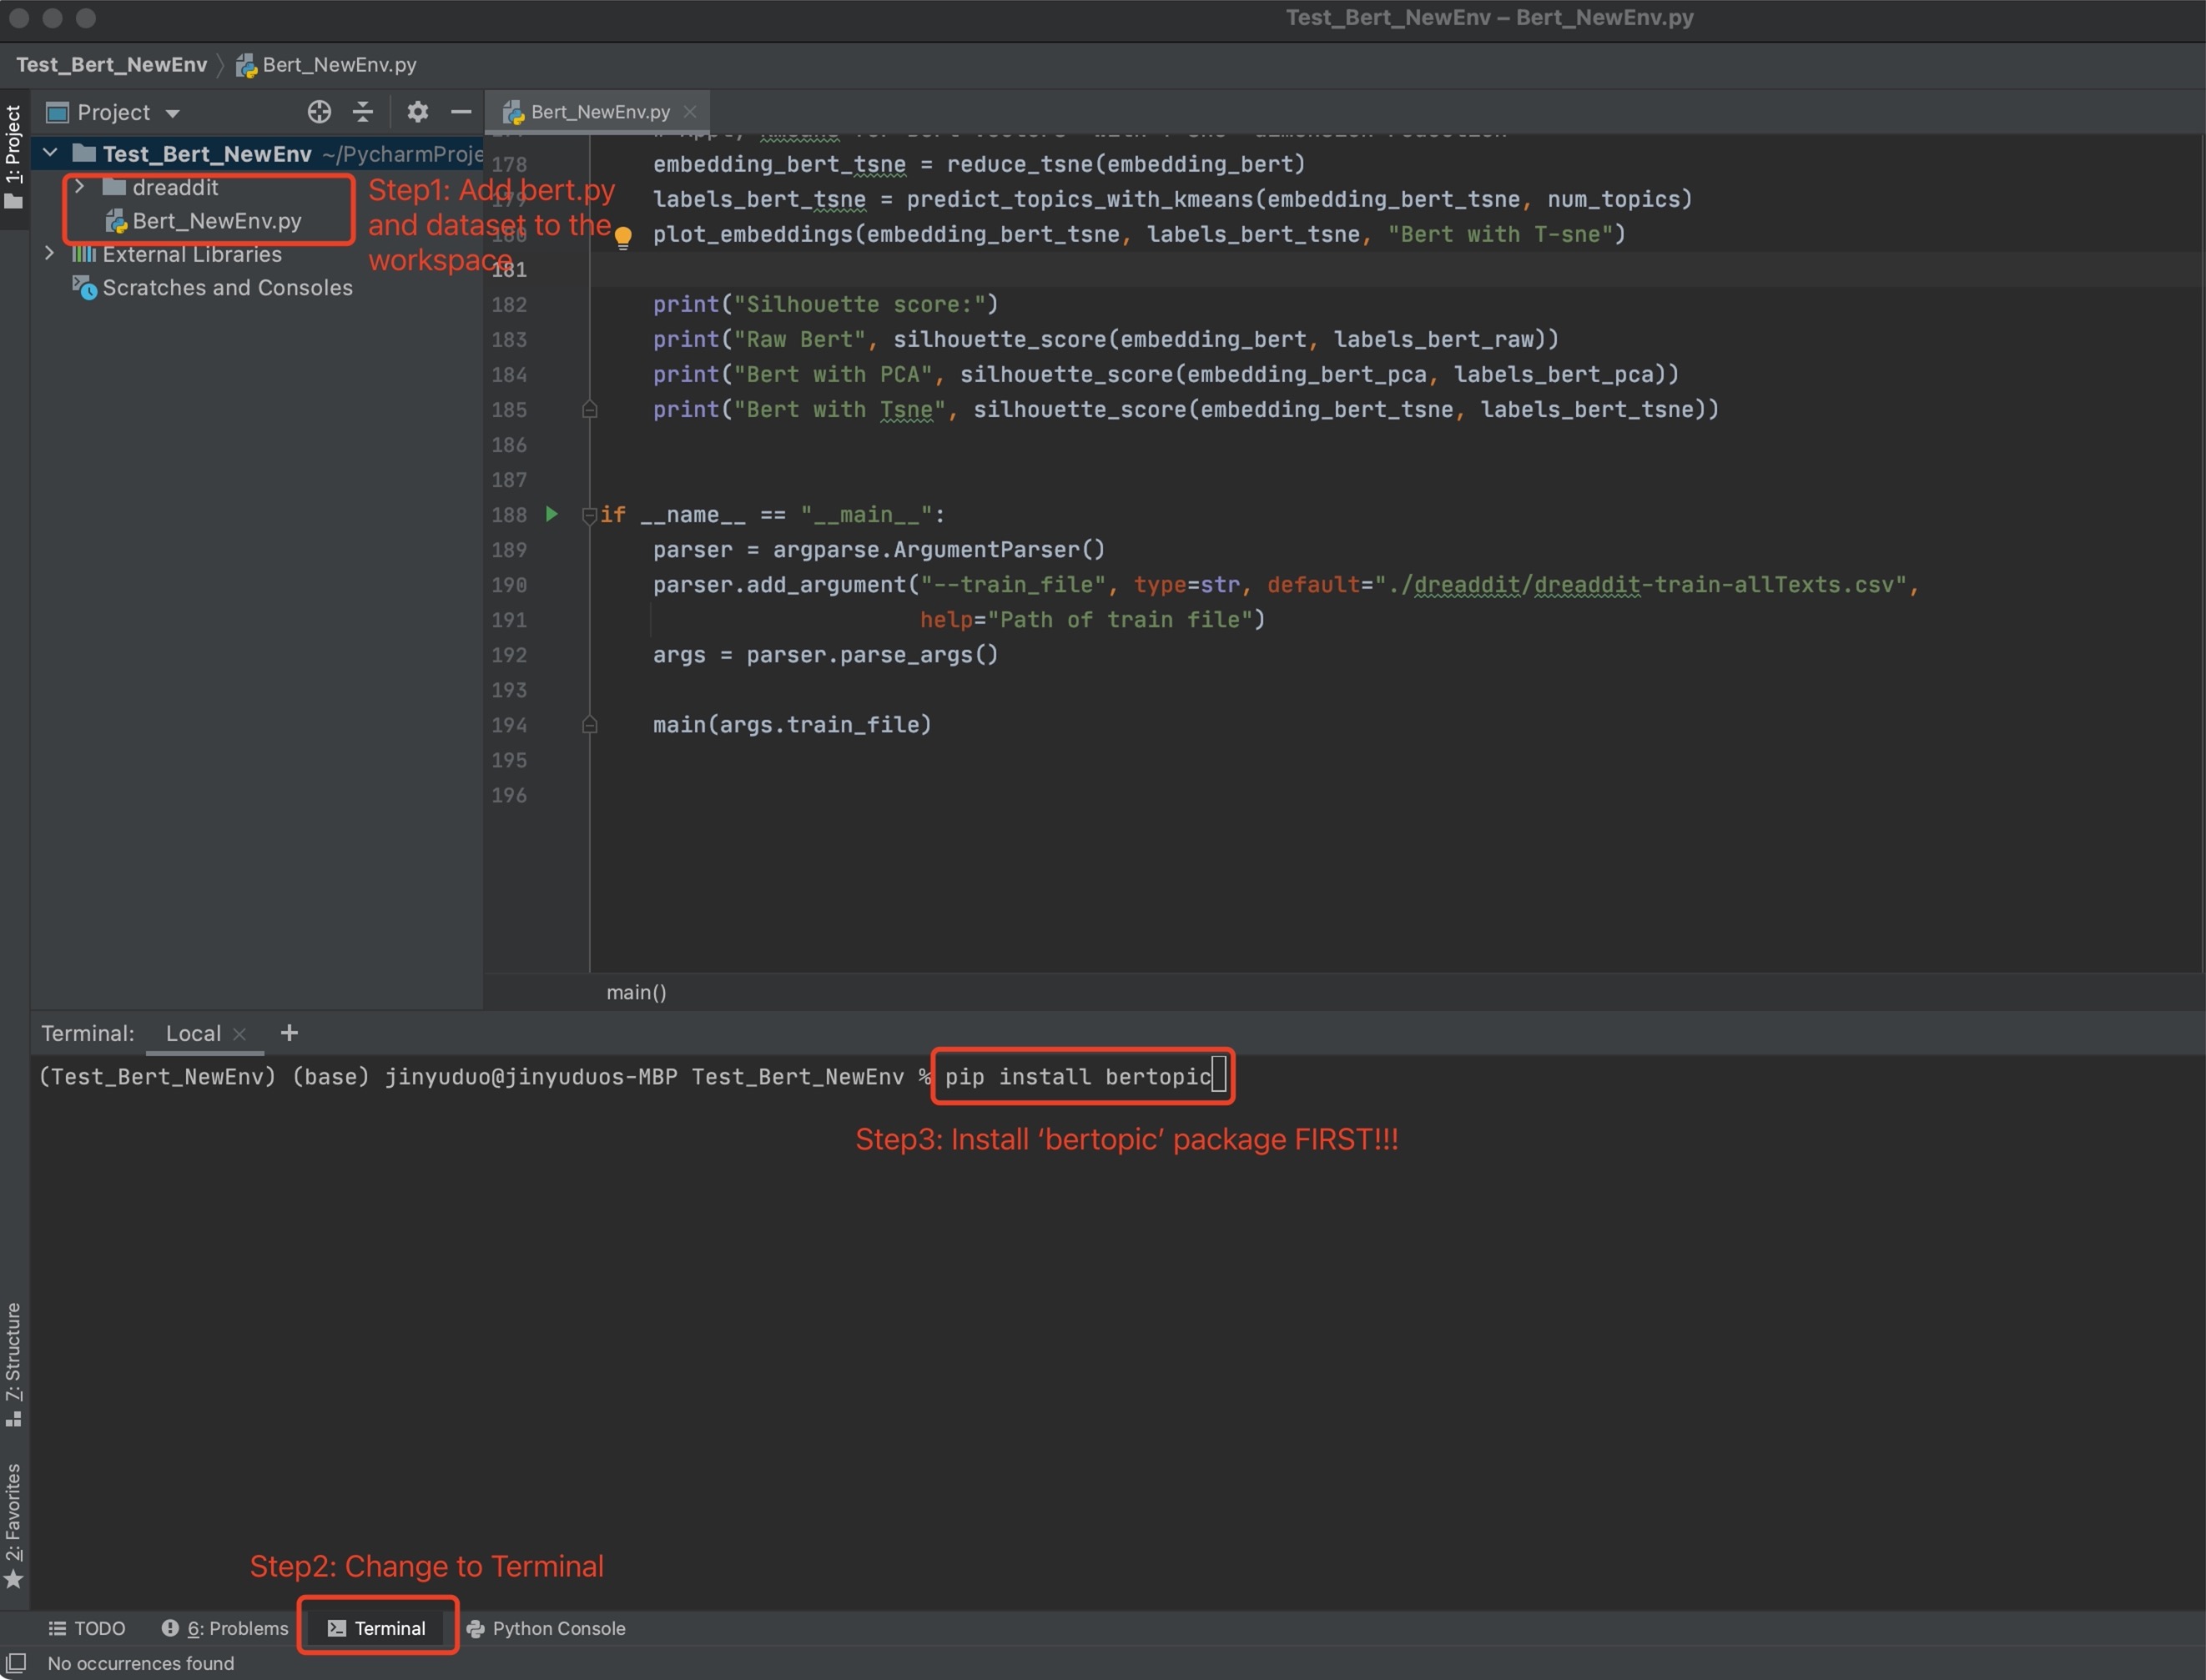Viewport: 2206px width, 1680px height.
Task: Click the 'No occurrences found' status message
Action: click(x=141, y=1663)
